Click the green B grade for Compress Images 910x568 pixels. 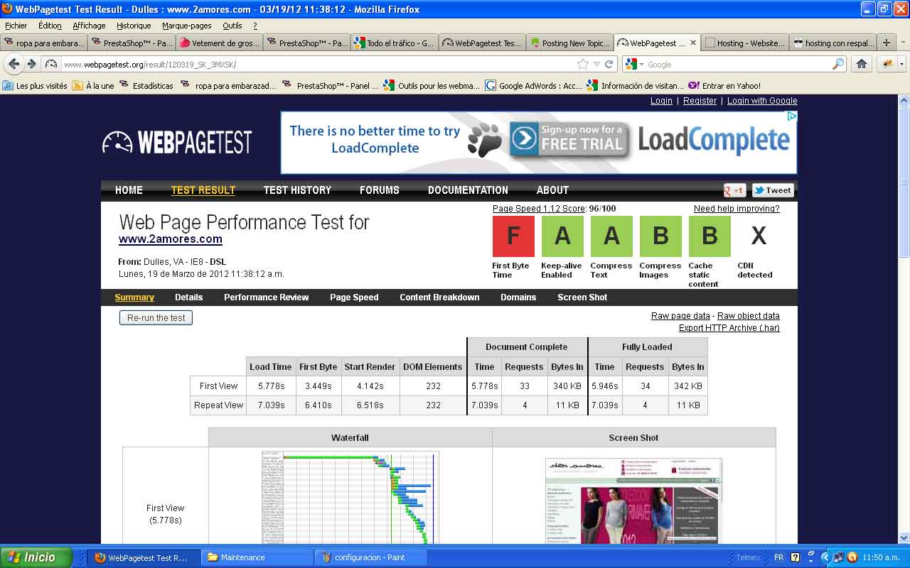point(660,236)
